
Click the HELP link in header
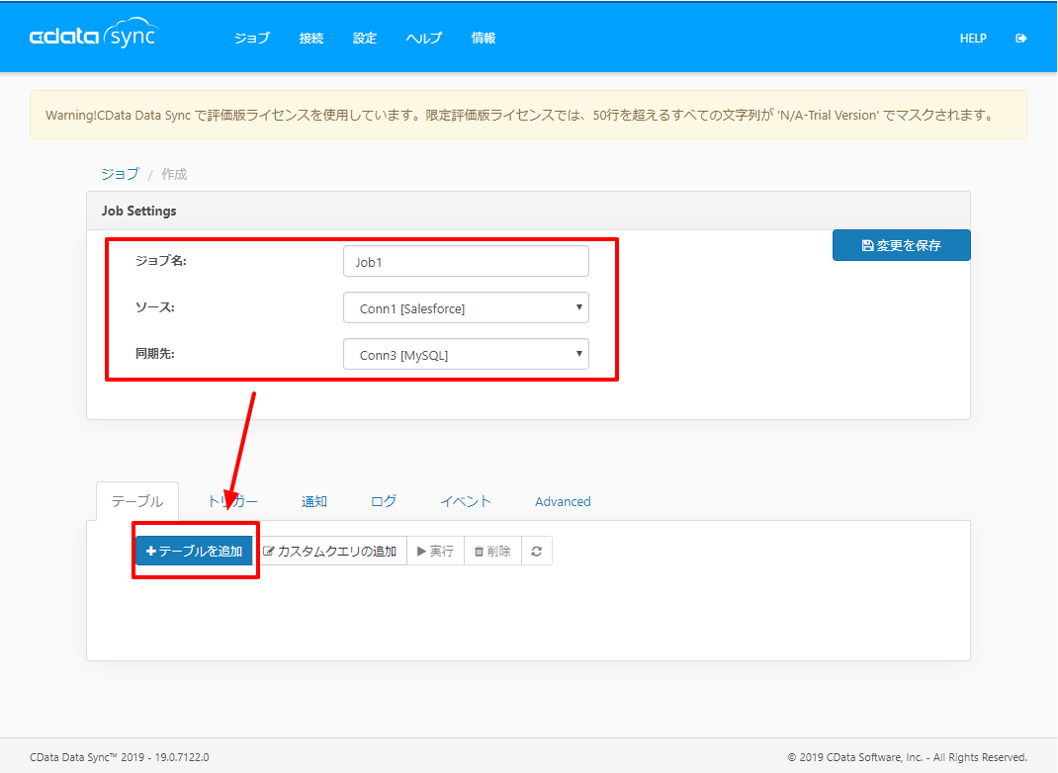pos(973,39)
